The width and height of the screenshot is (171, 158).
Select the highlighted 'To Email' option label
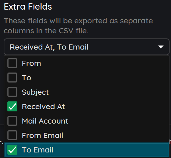(38, 150)
